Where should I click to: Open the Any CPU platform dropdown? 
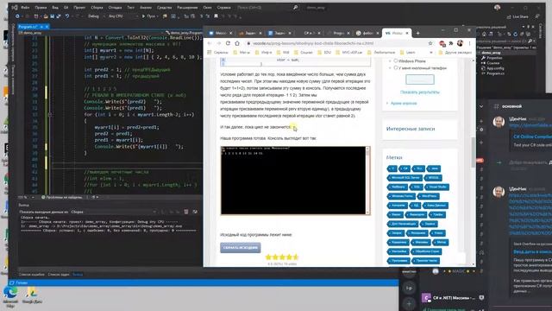point(122,16)
